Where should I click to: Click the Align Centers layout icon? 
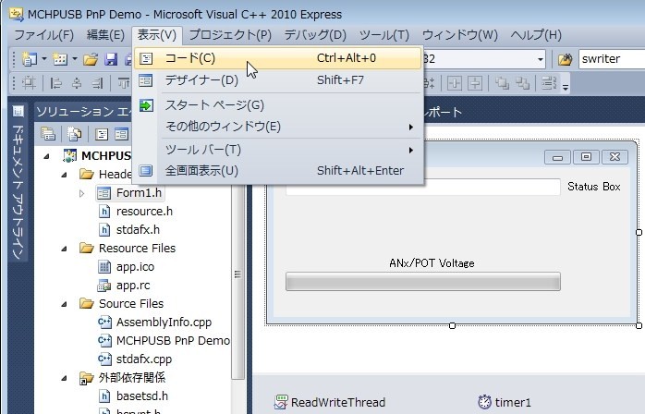[x=77, y=83]
